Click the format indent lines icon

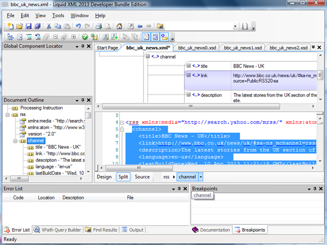(29, 37)
